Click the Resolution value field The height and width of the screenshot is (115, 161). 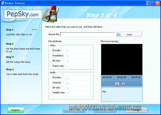(78, 56)
